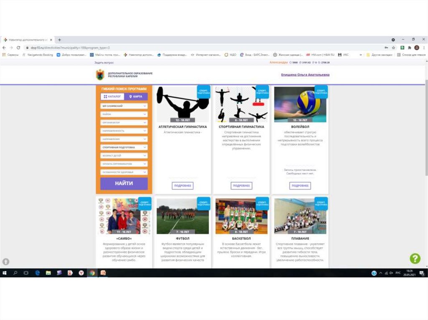Screen dimensions: 428x320
Task: Open the Атлетическая гимнастика weightlifter thumbnail
Action: pos(183,104)
